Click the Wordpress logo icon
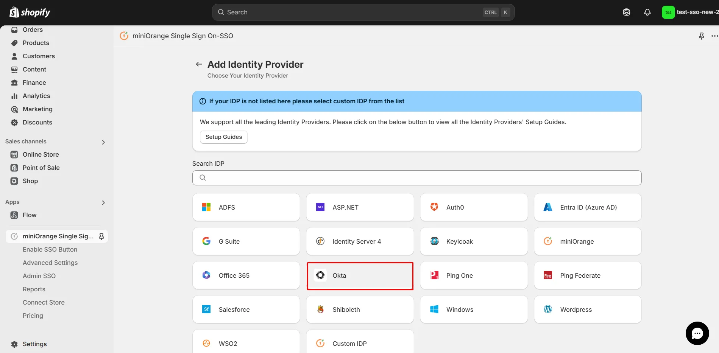 pyautogui.click(x=548, y=309)
